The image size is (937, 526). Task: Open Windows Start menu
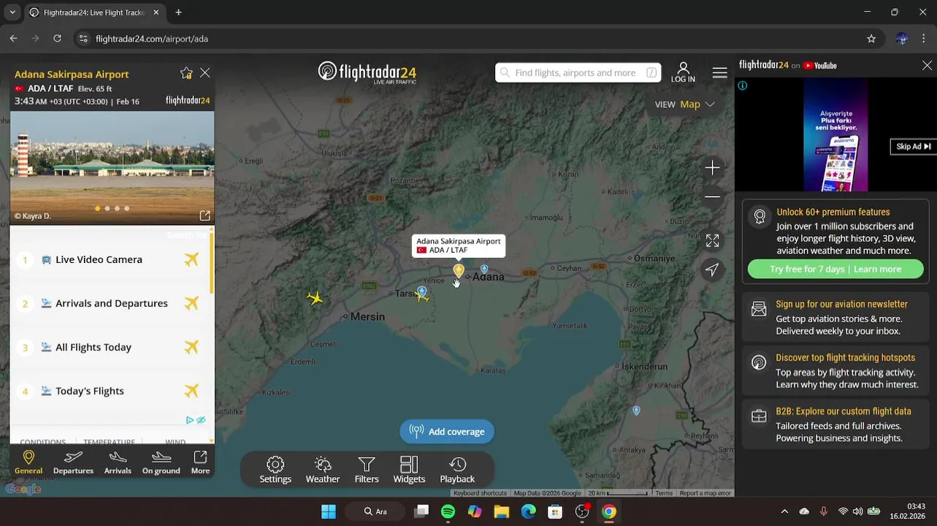coord(329,511)
